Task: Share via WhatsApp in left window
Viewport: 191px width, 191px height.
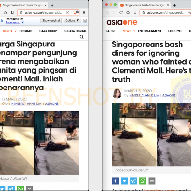Action: [x=20, y=188]
